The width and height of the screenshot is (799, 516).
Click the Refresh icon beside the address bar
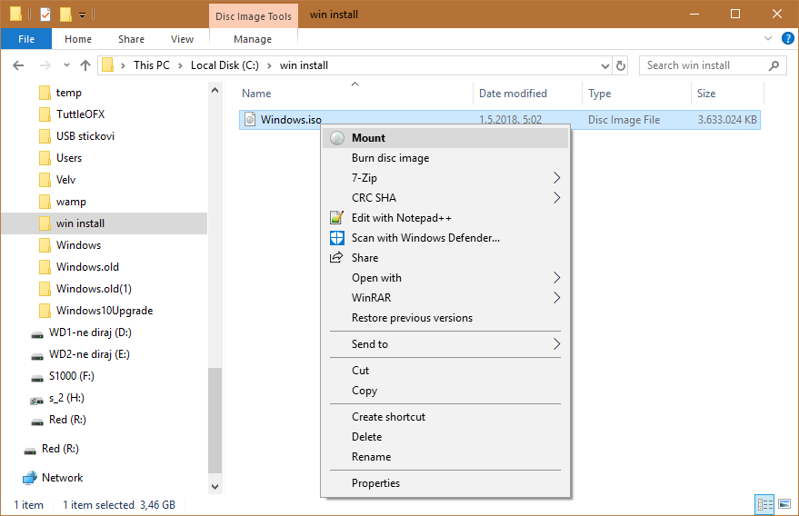coord(621,65)
